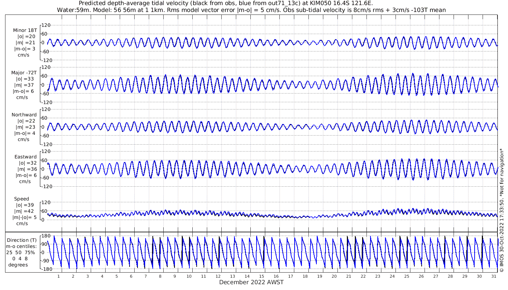Click the 'December 2022 AWST' axis title
The height and width of the screenshot is (290, 508).
pos(251,282)
